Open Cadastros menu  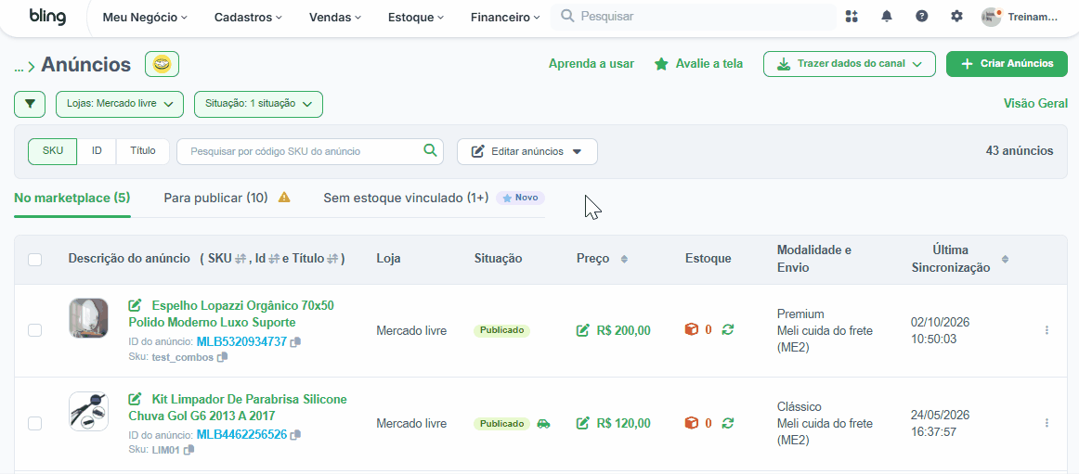[x=249, y=18]
